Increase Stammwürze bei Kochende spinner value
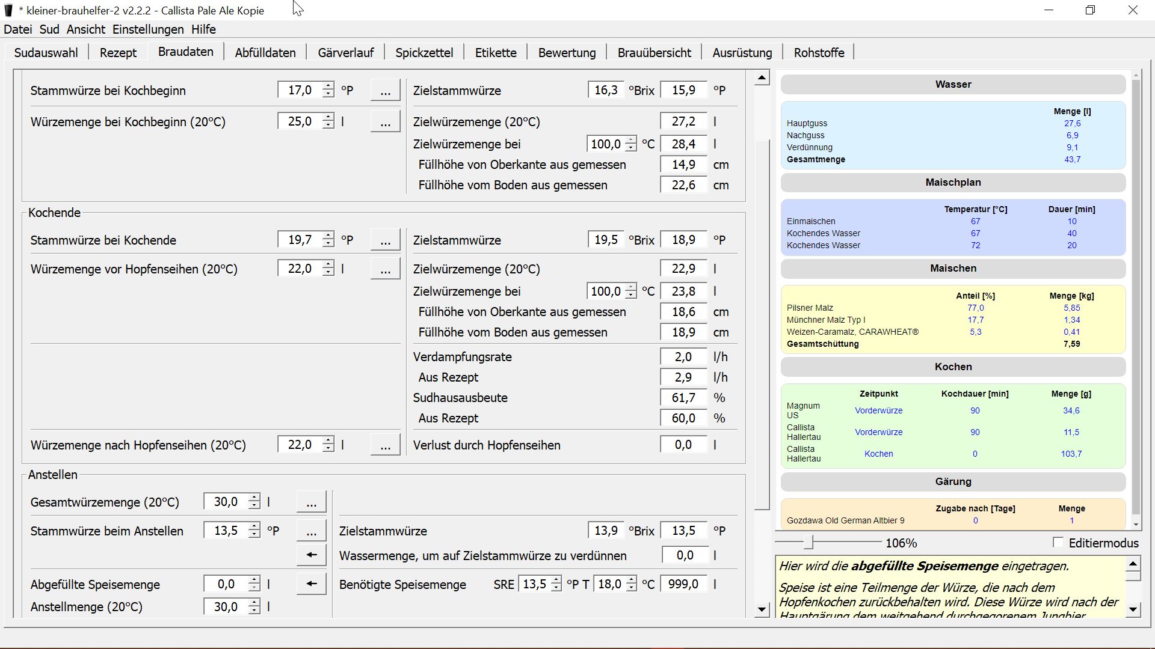 pyautogui.click(x=328, y=236)
